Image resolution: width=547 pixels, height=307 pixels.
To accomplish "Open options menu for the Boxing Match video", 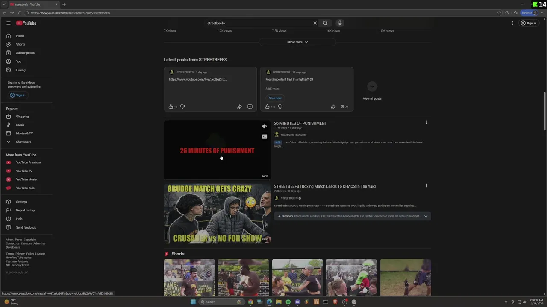I will [426, 185].
